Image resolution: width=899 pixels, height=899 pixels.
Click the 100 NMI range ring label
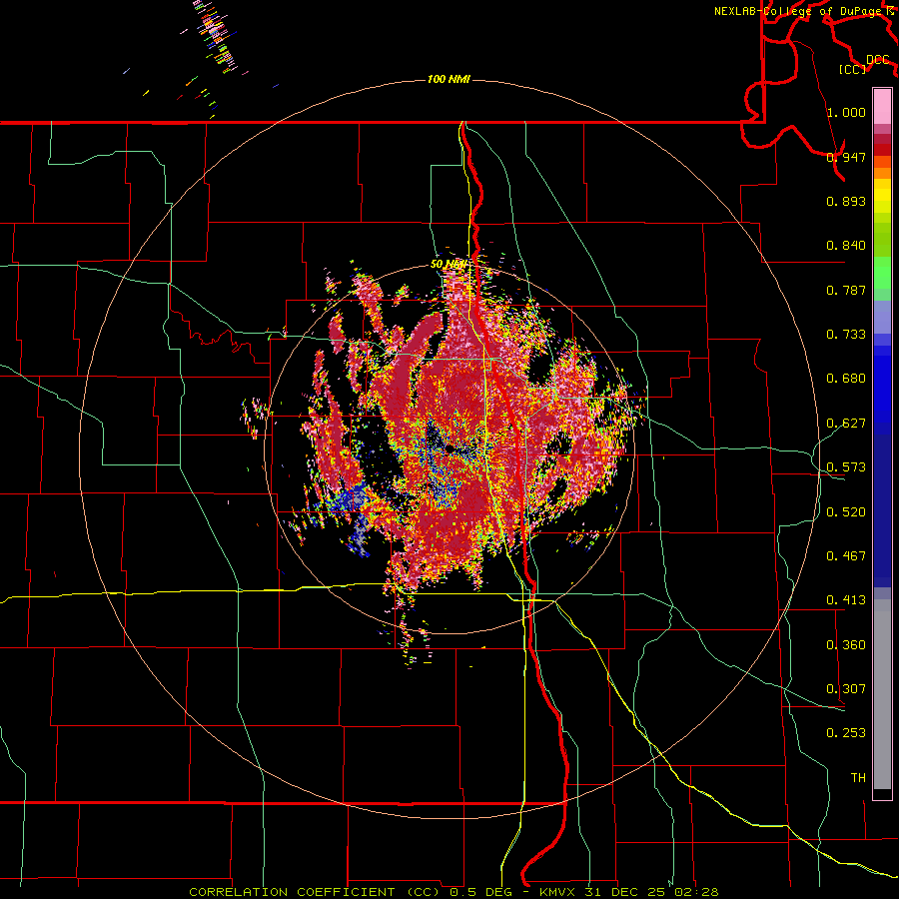tap(449, 79)
